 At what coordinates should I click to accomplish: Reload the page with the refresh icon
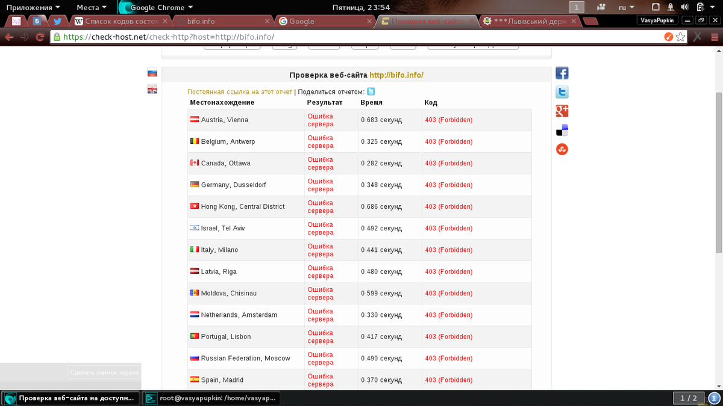40,37
